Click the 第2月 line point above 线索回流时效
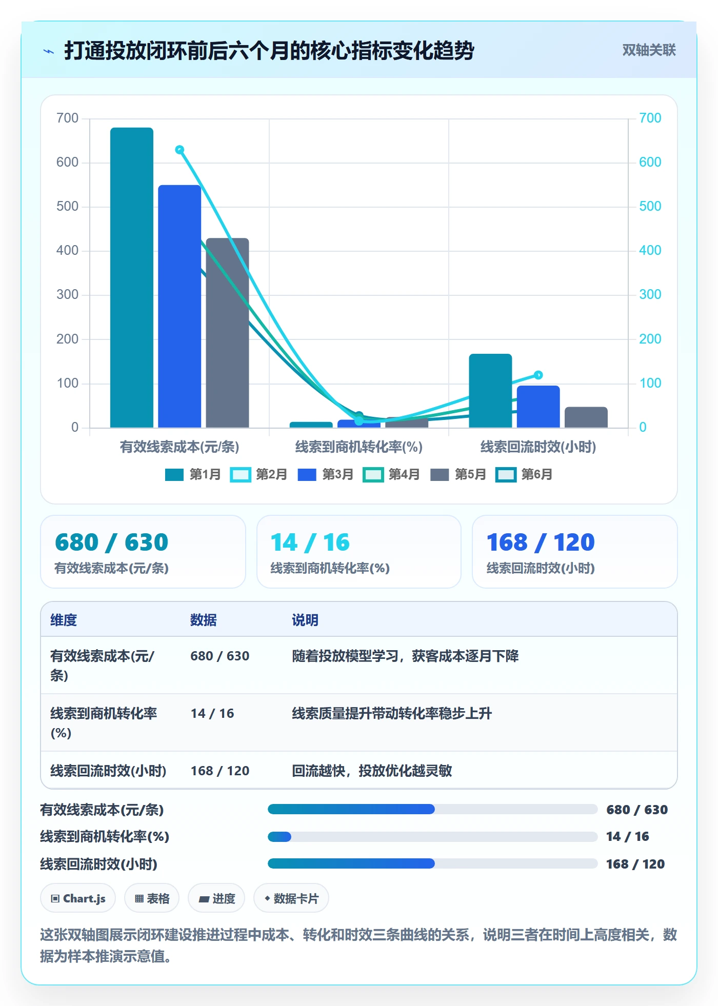The image size is (718, 1006). point(538,375)
